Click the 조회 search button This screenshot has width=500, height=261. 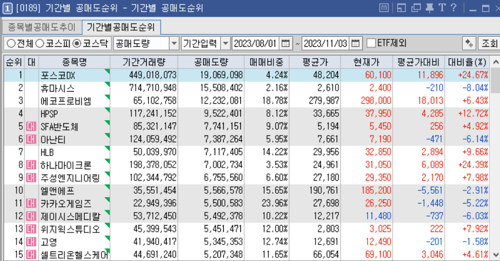click(489, 43)
